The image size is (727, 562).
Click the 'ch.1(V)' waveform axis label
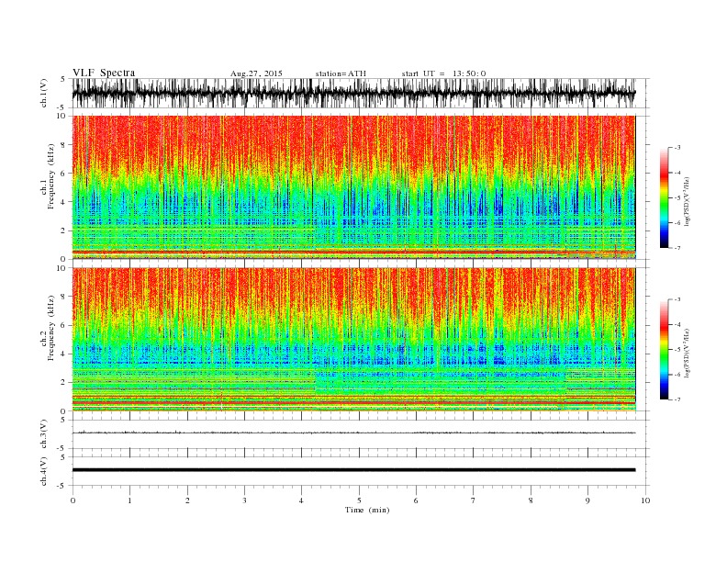pyautogui.click(x=44, y=93)
